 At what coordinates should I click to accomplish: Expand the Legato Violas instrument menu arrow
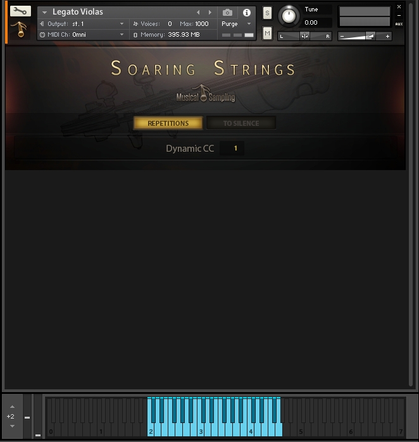pyautogui.click(x=44, y=13)
